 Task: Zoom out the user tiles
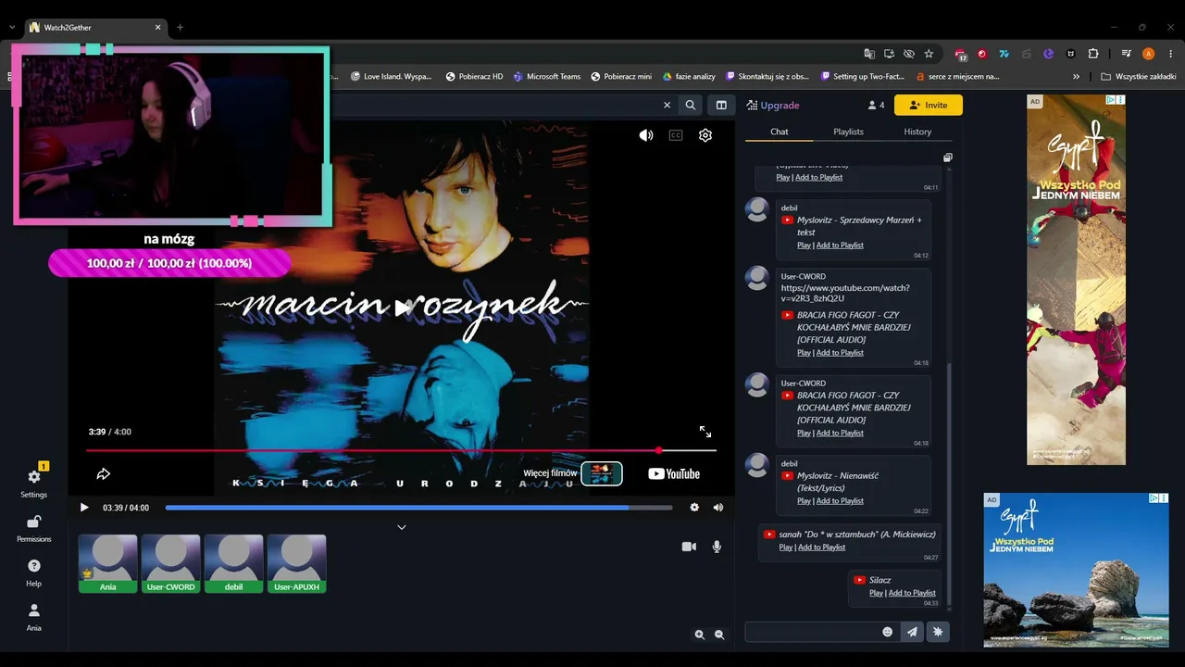pos(720,635)
